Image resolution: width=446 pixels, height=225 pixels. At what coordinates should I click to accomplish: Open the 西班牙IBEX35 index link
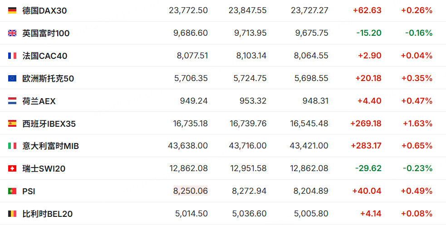[x=49, y=124]
